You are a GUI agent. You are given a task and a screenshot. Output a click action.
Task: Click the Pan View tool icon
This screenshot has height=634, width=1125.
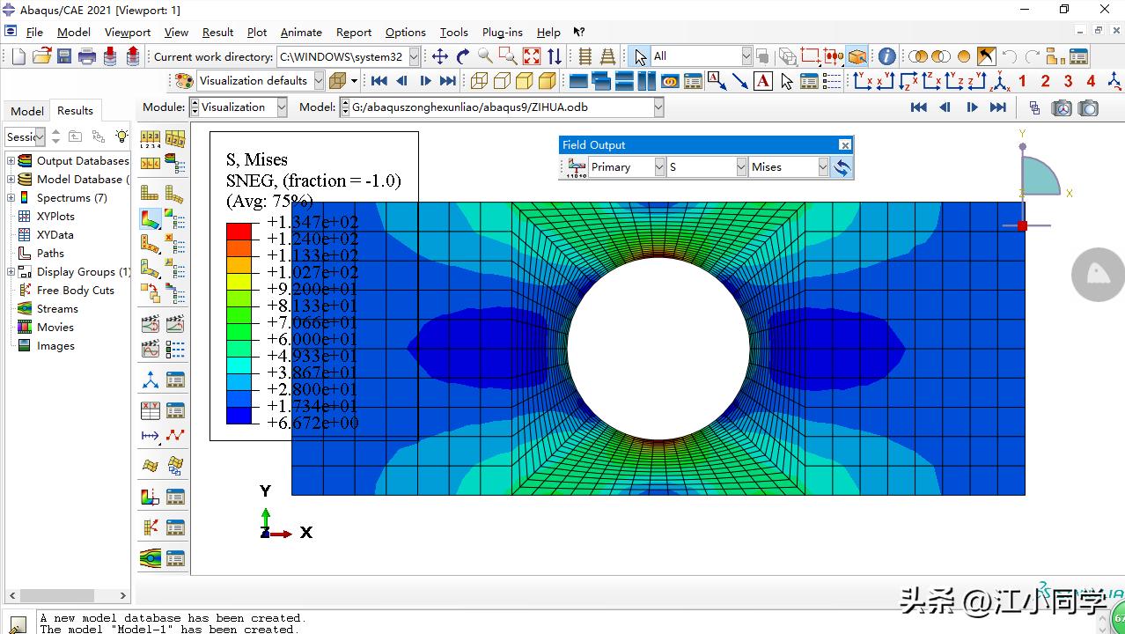(439, 56)
